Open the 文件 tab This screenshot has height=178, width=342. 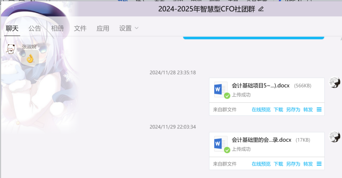coord(80,28)
